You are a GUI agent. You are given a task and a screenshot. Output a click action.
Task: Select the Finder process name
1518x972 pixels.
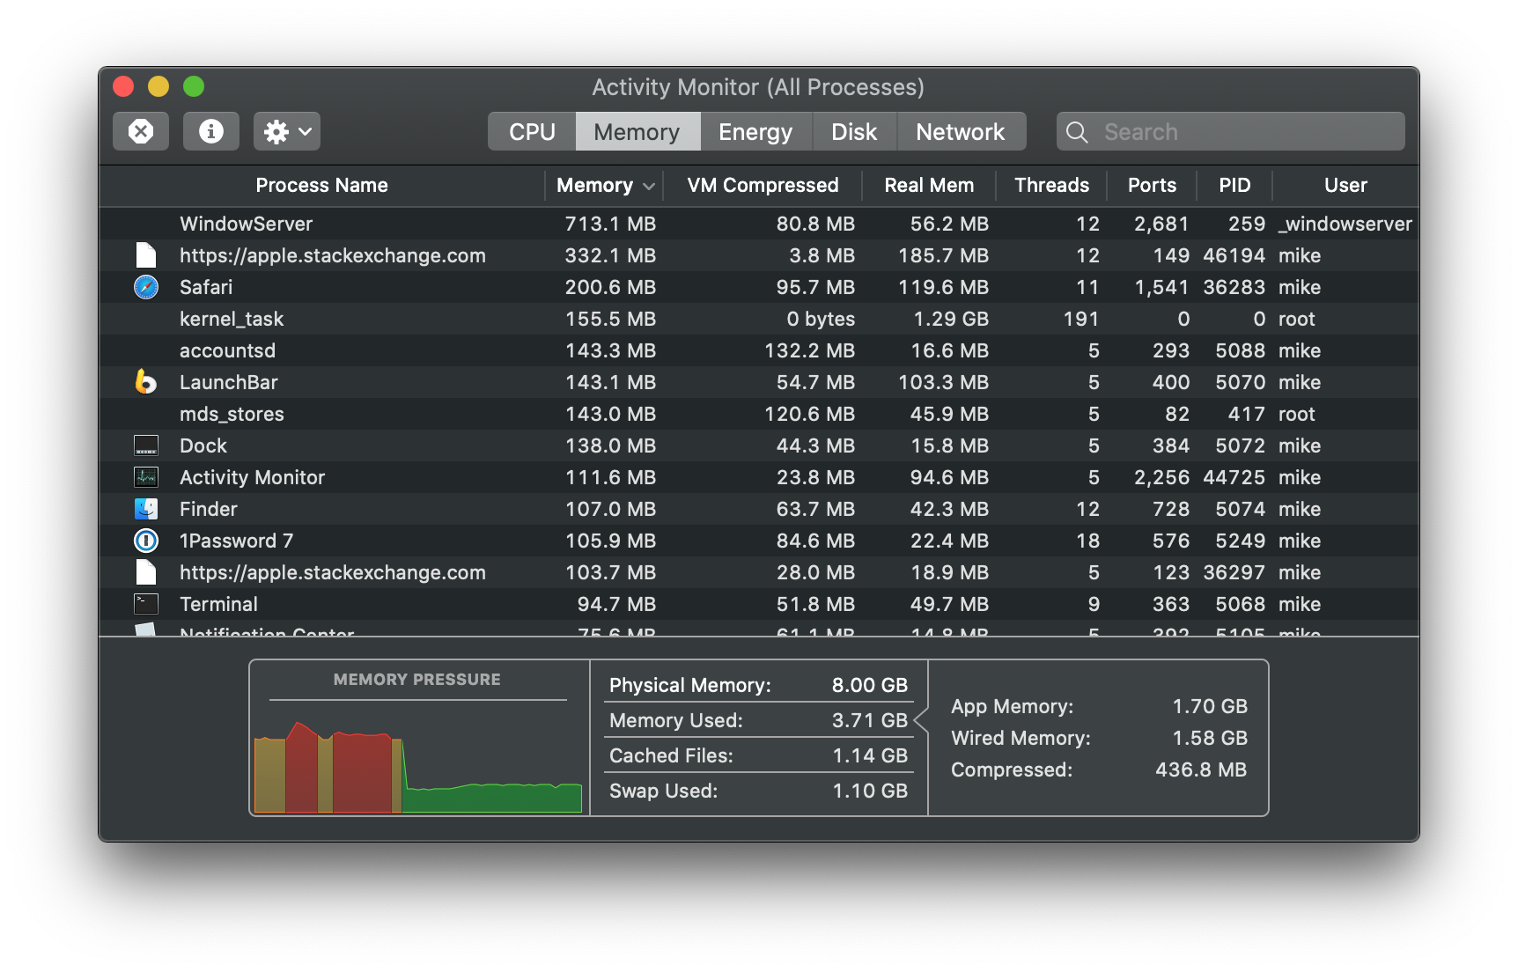tap(209, 509)
